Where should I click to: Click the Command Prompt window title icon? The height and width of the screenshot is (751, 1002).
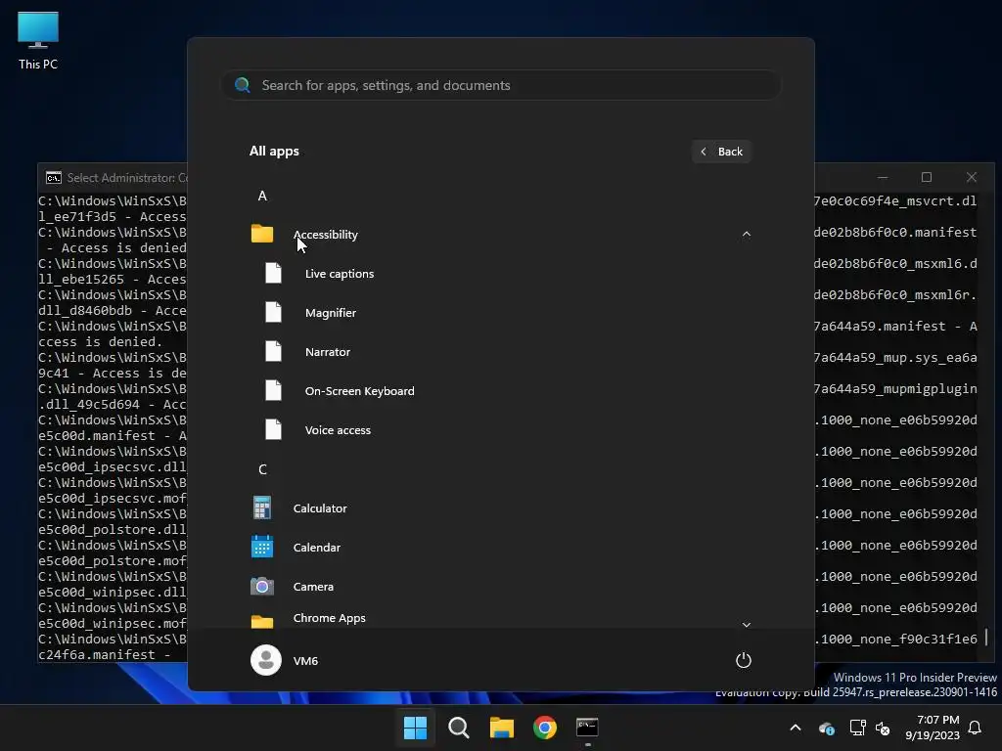(x=54, y=178)
